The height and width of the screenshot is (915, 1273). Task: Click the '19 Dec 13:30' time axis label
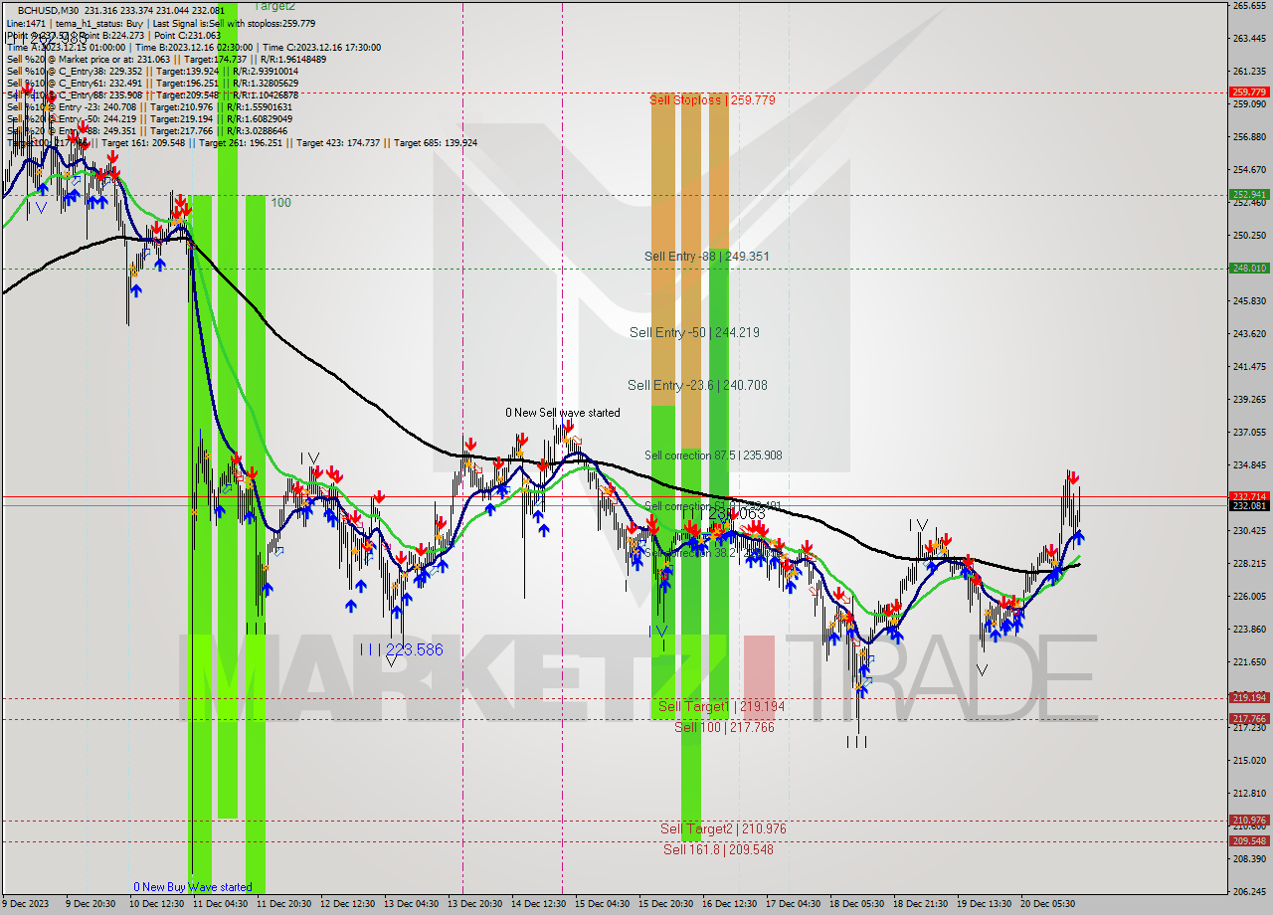pos(983,904)
